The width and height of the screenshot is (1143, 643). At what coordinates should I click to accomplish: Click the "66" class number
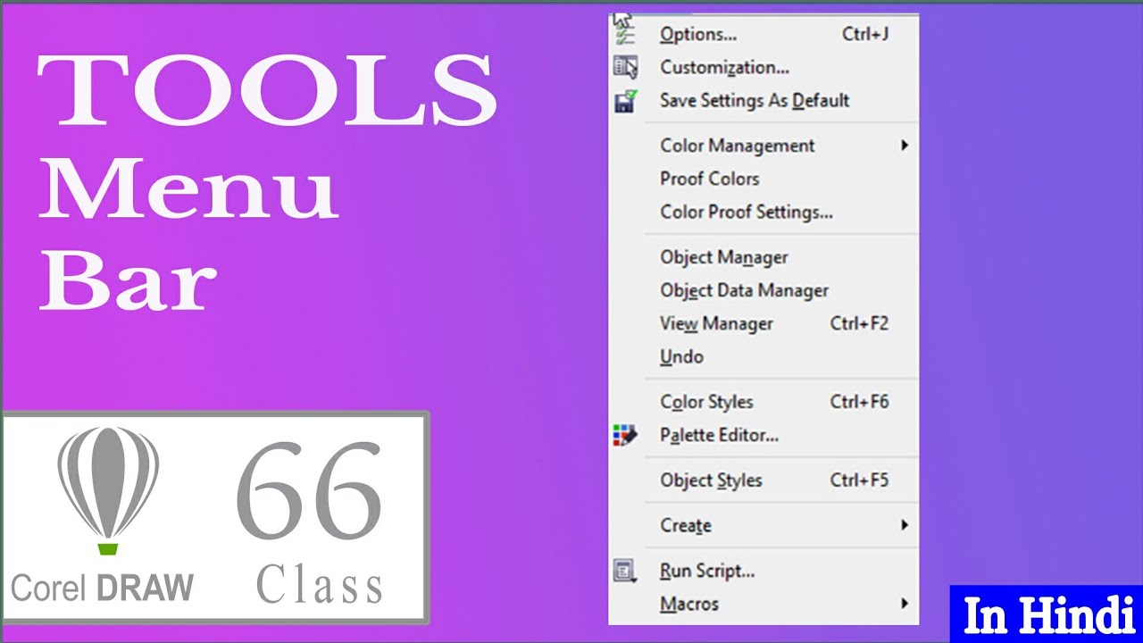point(310,489)
